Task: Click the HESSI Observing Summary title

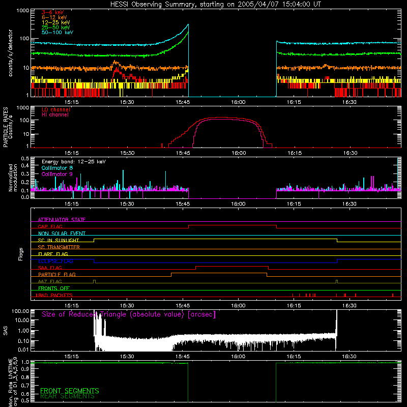Action: pyautogui.click(x=215, y=5)
